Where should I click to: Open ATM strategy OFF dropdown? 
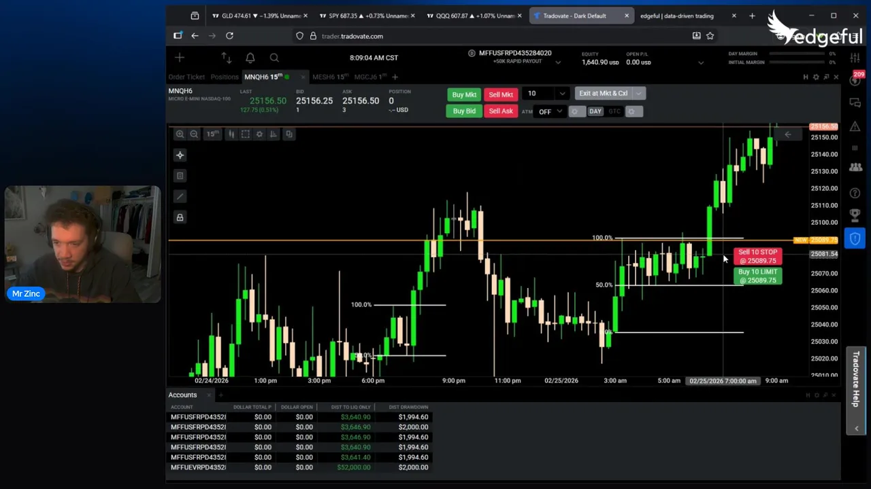(x=550, y=111)
